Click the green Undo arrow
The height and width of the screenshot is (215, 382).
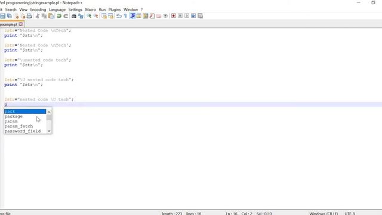(59, 16)
